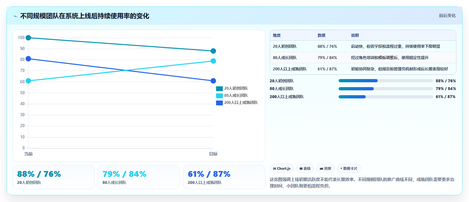Click the blue point at 61 on 目标
The width and height of the screenshot is (469, 202).
213,81
